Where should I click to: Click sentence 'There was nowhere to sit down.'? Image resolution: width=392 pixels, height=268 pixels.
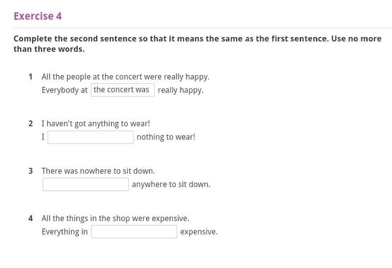click(x=98, y=171)
